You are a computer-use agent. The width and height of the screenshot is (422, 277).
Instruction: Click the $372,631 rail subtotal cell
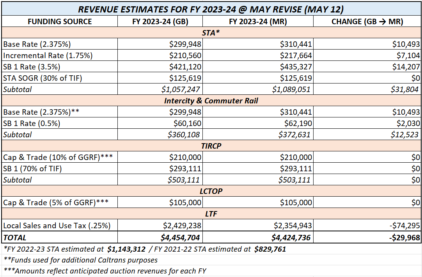tap(294, 135)
